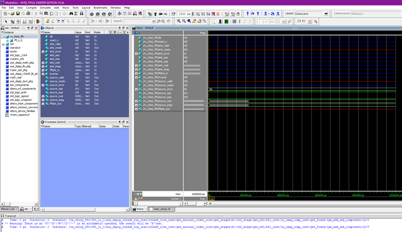The width and height of the screenshot is (402, 232).
Task: Click the Zoom Out magnifier icon
Action: (184, 21)
